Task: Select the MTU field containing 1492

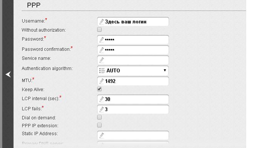Action: coord(133,81)
